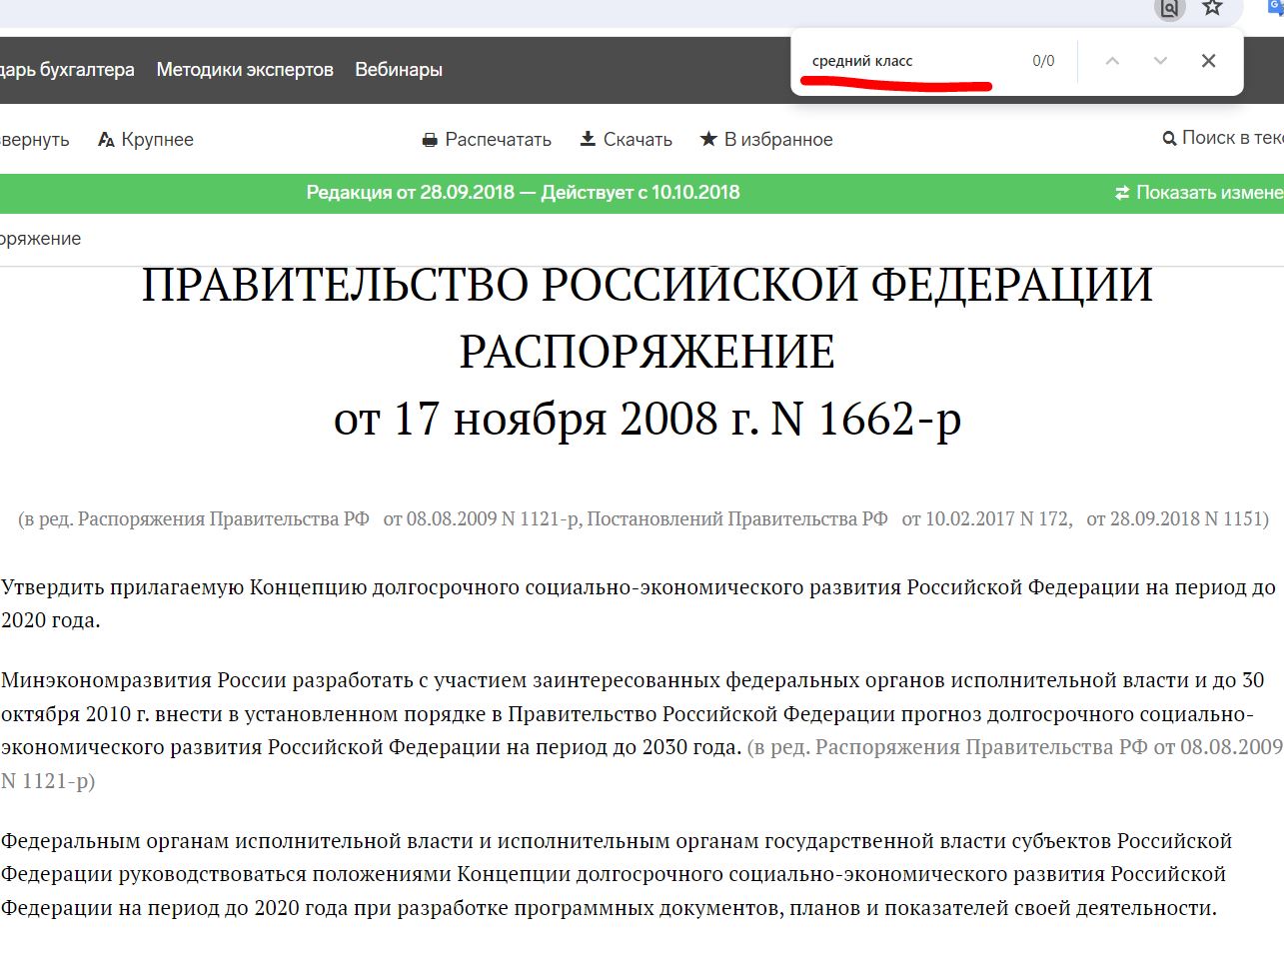Close the find-in-page bar
This screenshot has height=955, width=1284.
[x=1208, y=61]
